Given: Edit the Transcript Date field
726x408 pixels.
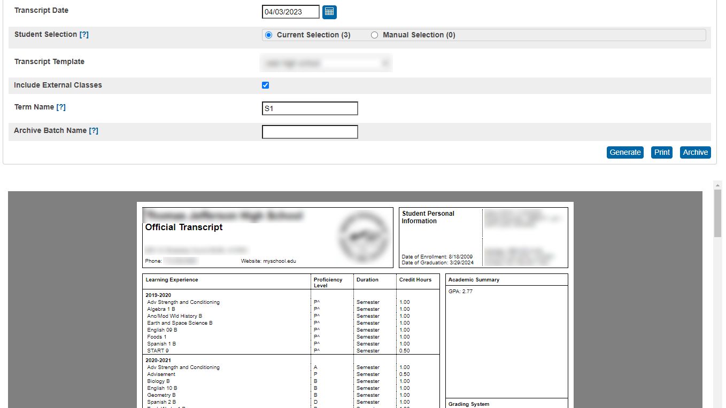Looking at the screenshot, I should click(291, 12).
